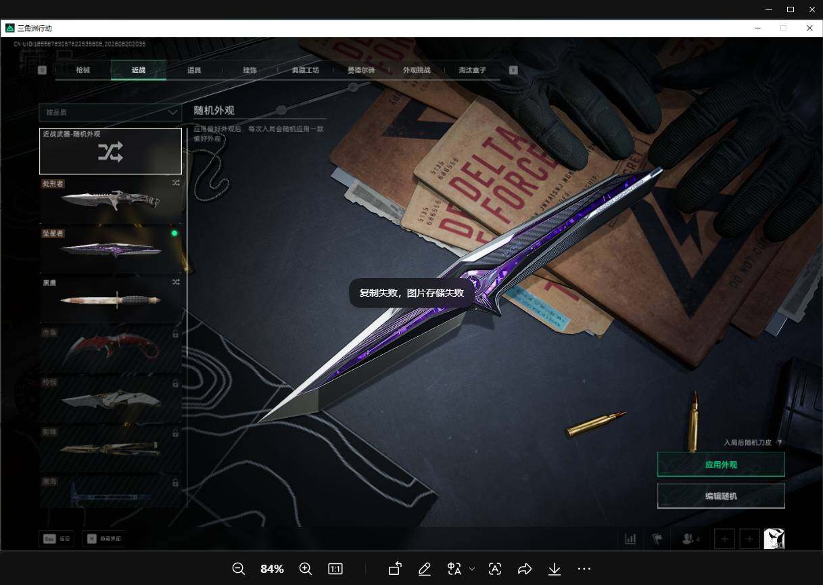The image size is (823, 585).
Task: Click the 三角洲行动 app logo icon
Action: pos(10,28)
